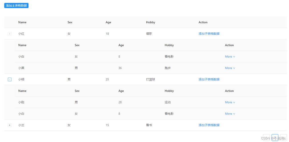Click the main table Hobby column header

coord(151,22)
